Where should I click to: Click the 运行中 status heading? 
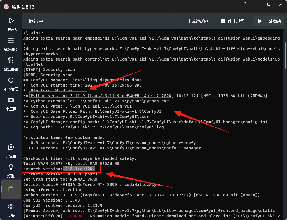[36, 21]
